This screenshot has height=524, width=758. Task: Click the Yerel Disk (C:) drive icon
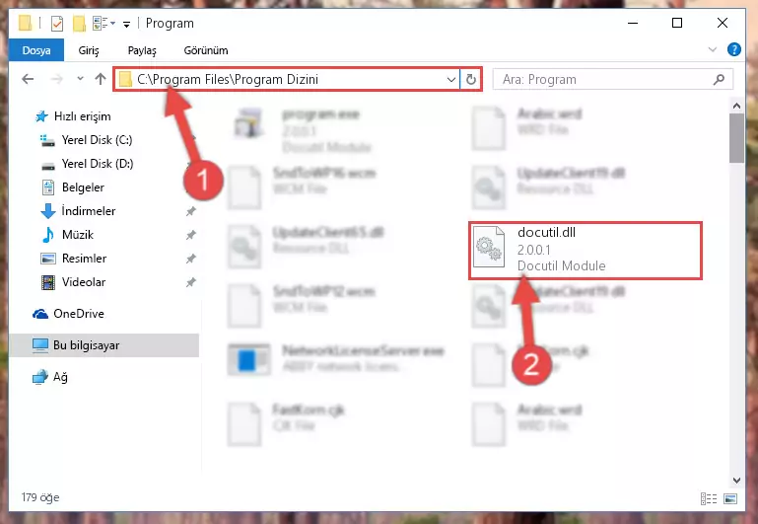coord(47,140)
